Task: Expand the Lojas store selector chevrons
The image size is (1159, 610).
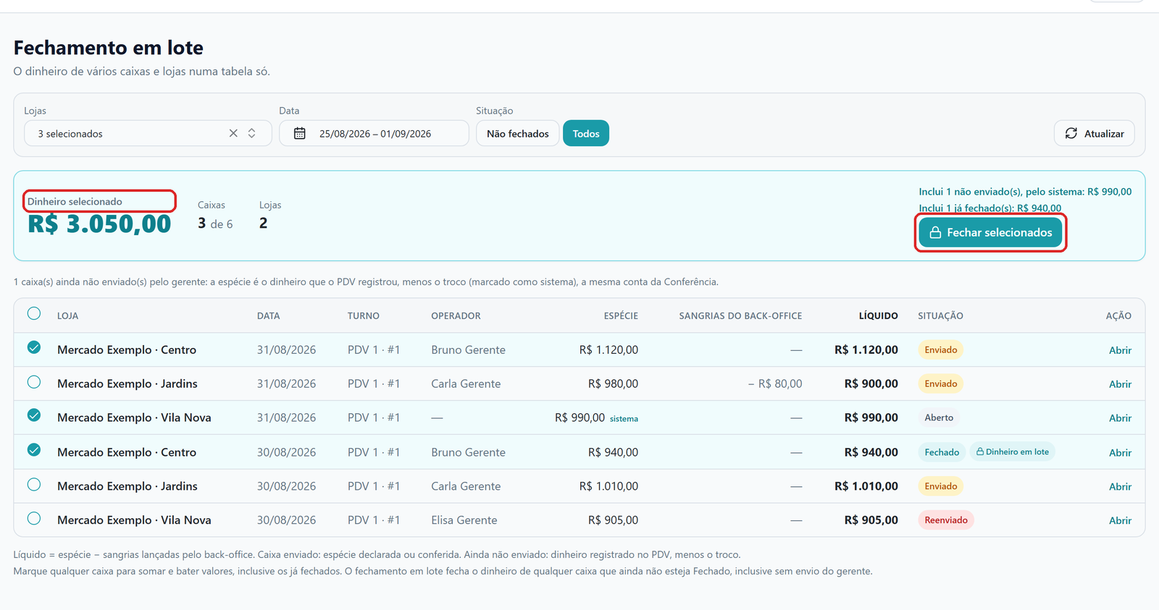Action: click(x=251, y=133)
